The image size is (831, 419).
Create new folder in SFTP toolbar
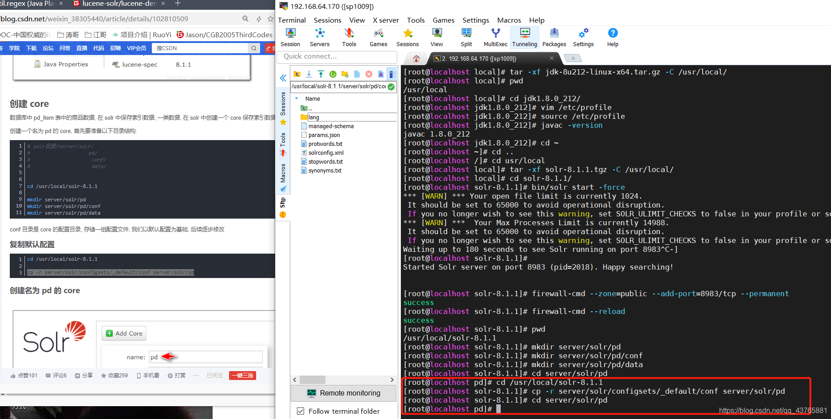pyautogui.click(x=345, y=74)
